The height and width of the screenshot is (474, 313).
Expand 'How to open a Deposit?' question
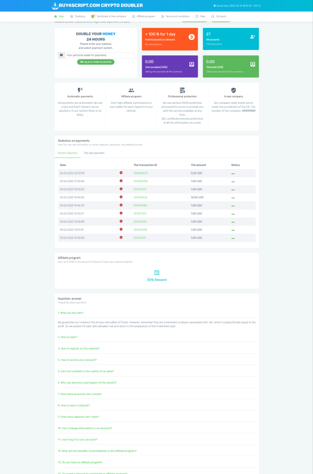[x=74, y=406]
